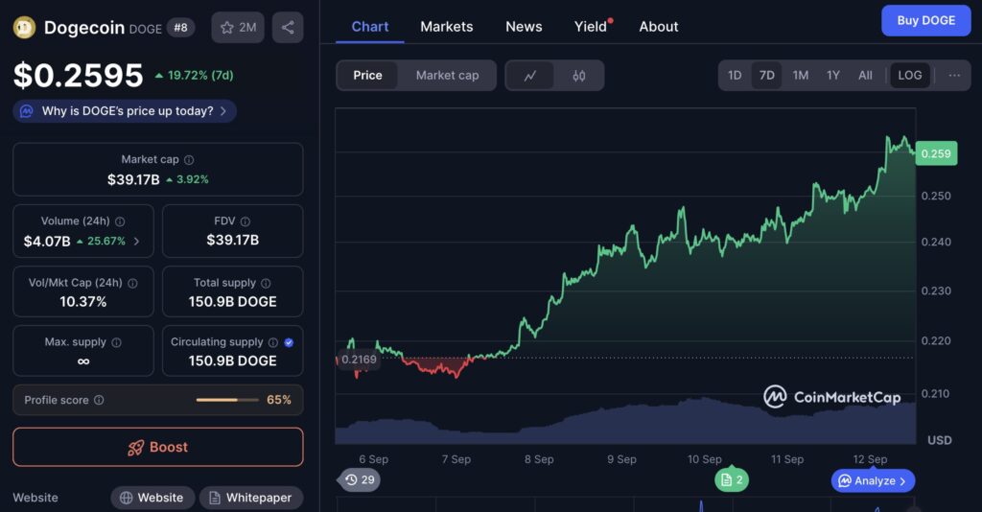
Task: Open the Website link button
Action: tap(152, 498)
